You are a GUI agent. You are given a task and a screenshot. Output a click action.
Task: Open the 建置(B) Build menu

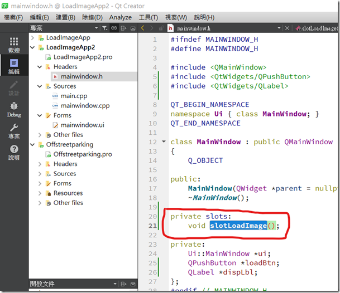tap(66, 17)
